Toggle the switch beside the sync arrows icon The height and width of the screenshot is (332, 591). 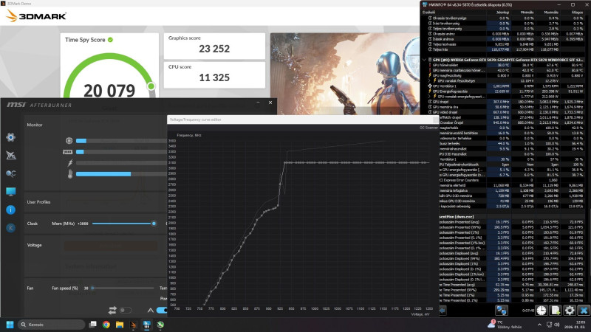point(126,310)
